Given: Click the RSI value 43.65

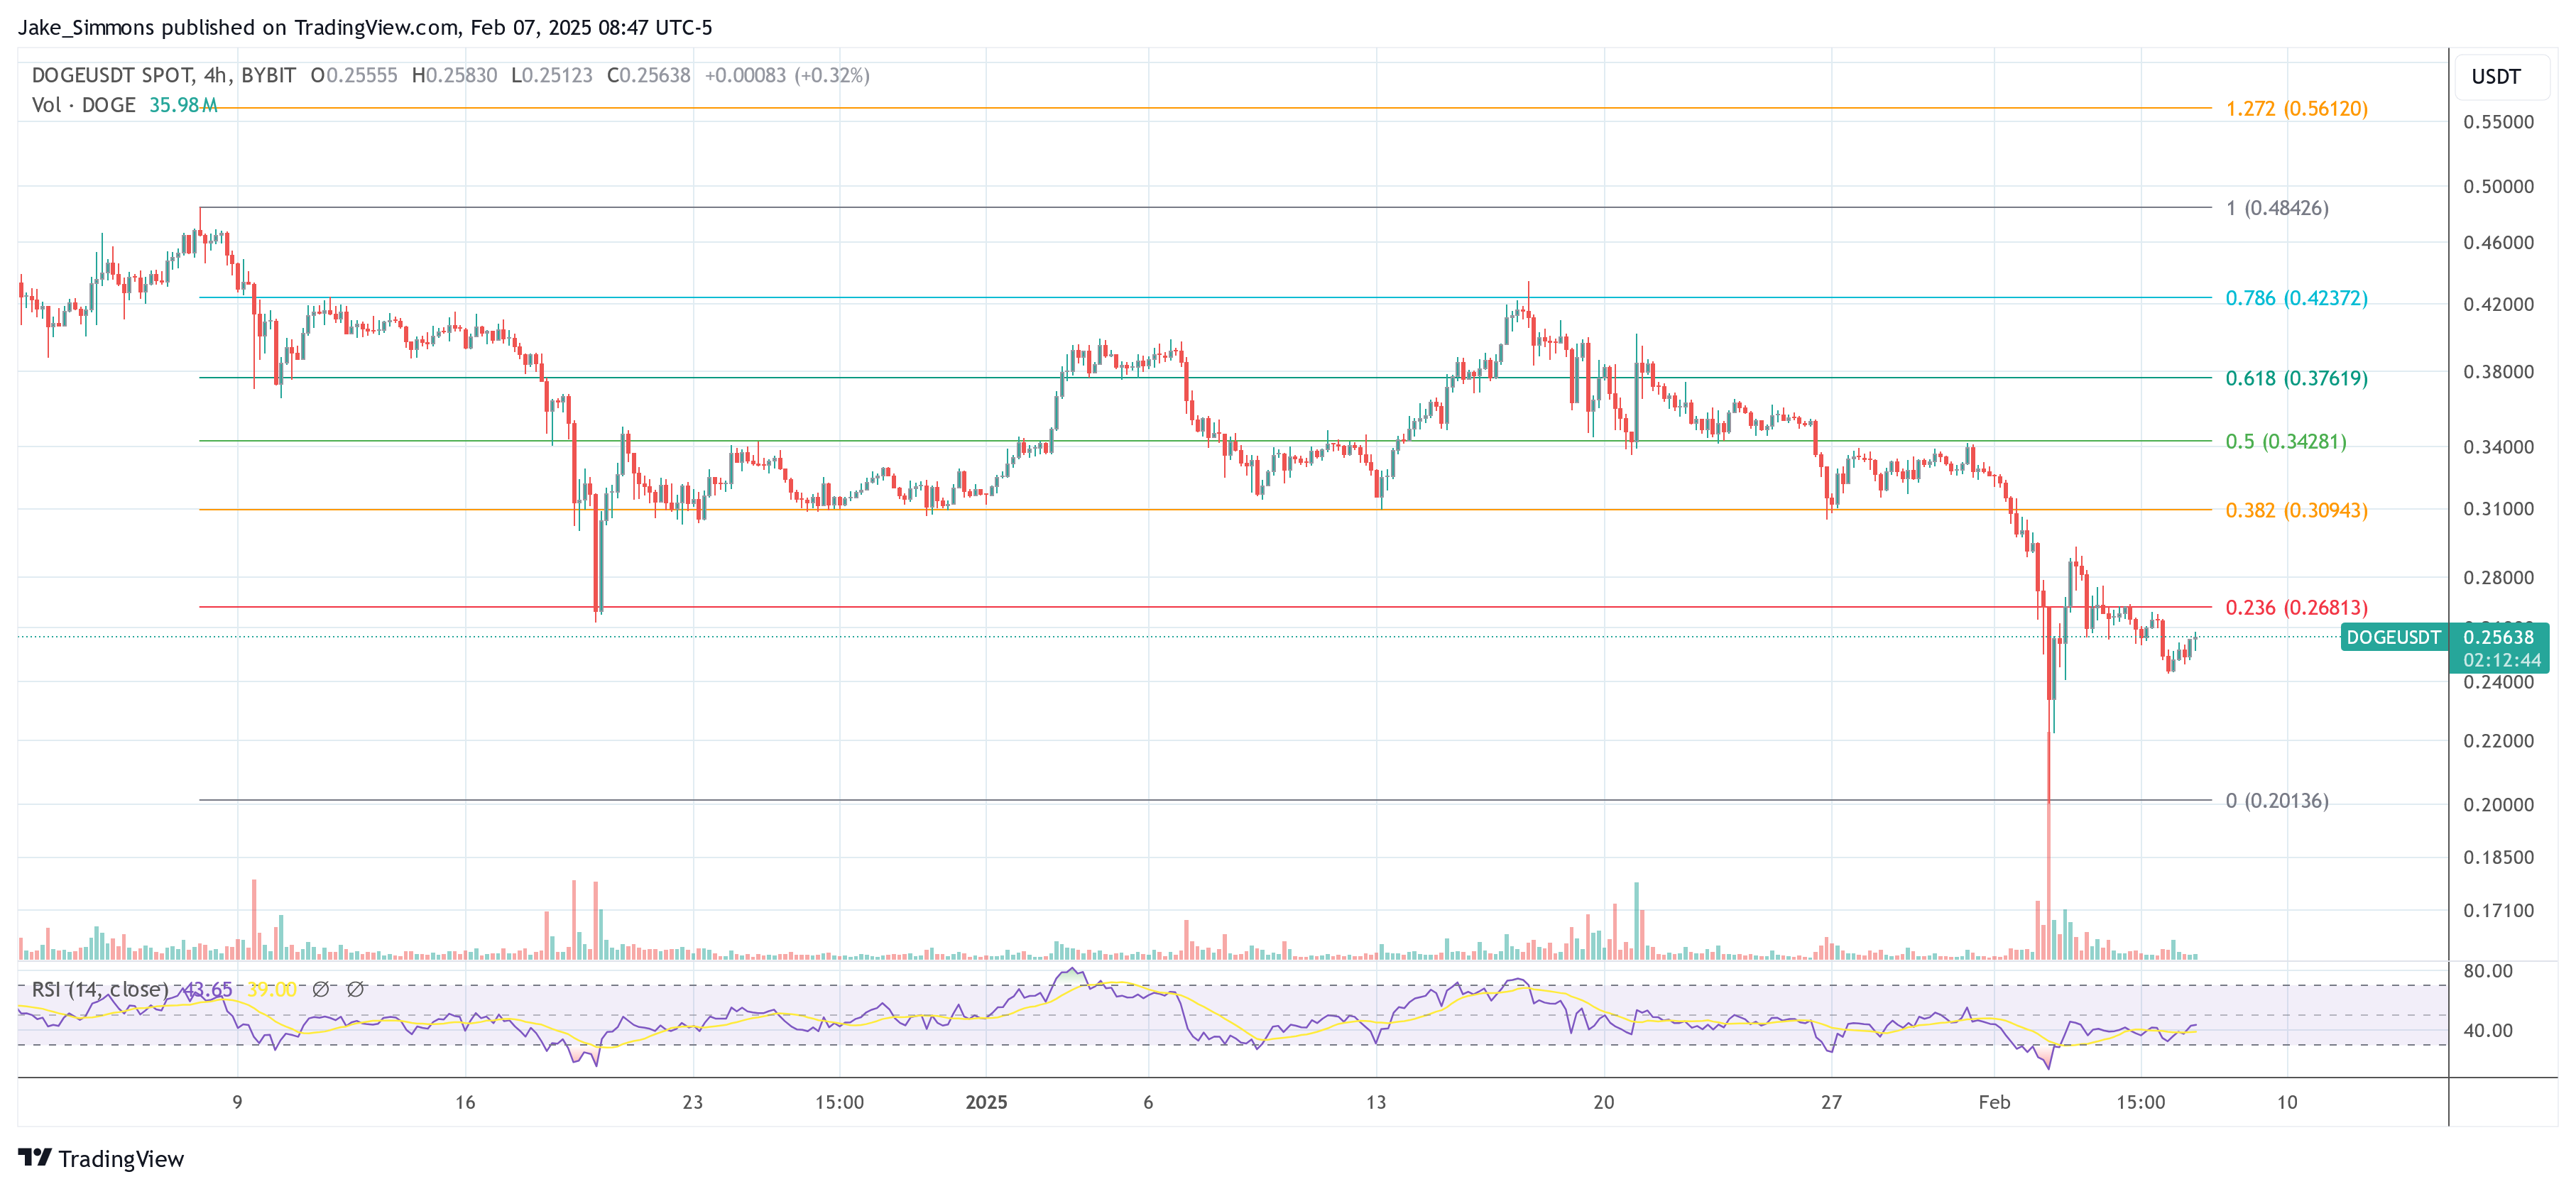Looking at the screenshot, I should pyautogui.click(x=207, y=990).
